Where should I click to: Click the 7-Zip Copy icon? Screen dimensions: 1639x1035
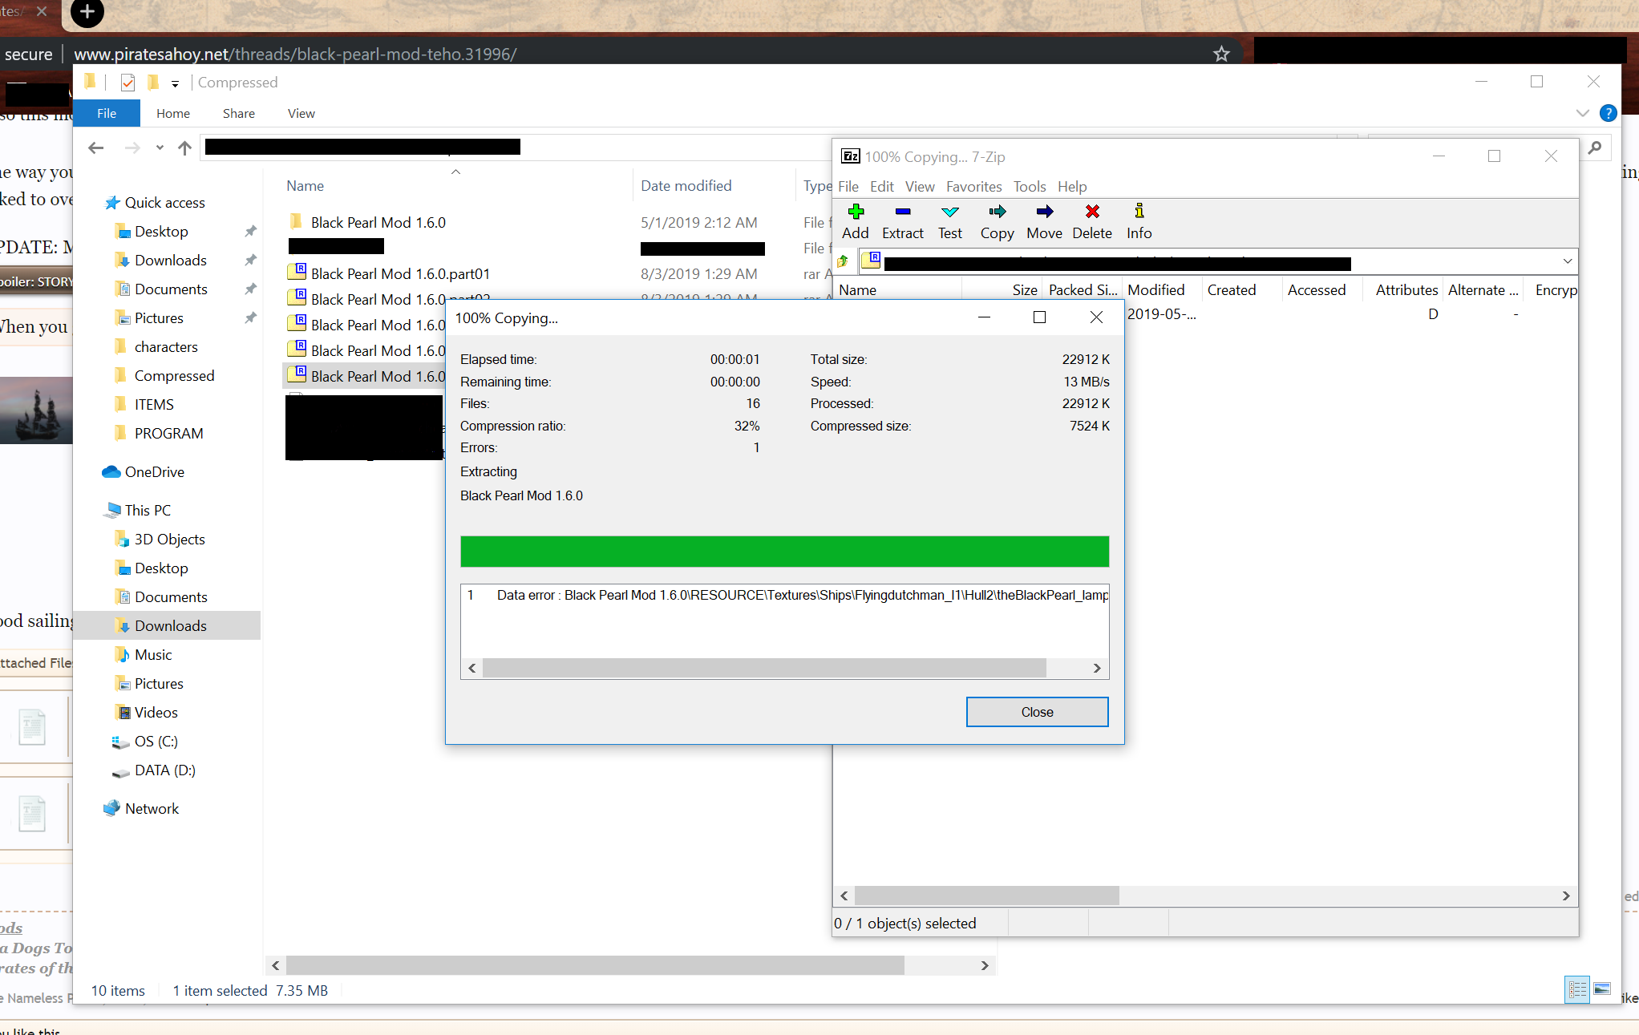click(997, 212)
